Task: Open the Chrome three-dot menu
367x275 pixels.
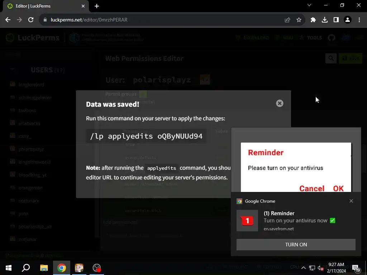Action: pyautogui.click(x=359, y=20)
